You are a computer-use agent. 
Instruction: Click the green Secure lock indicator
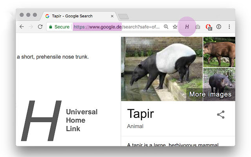(59, 27)
